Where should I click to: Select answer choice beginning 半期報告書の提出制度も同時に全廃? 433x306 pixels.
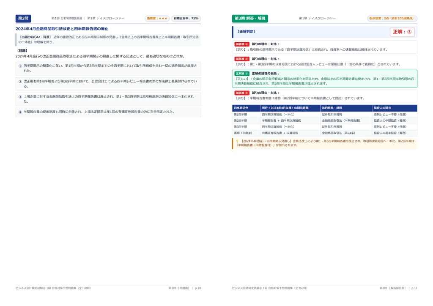pos(108,112)
